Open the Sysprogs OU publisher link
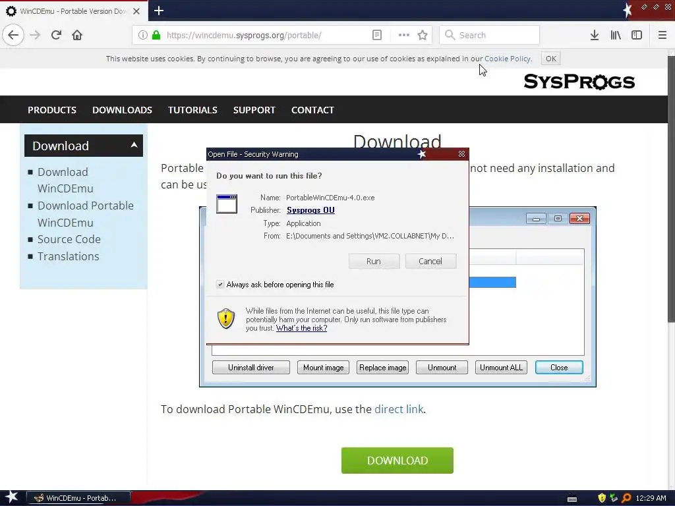675x506 pixels. coord(310,210)
